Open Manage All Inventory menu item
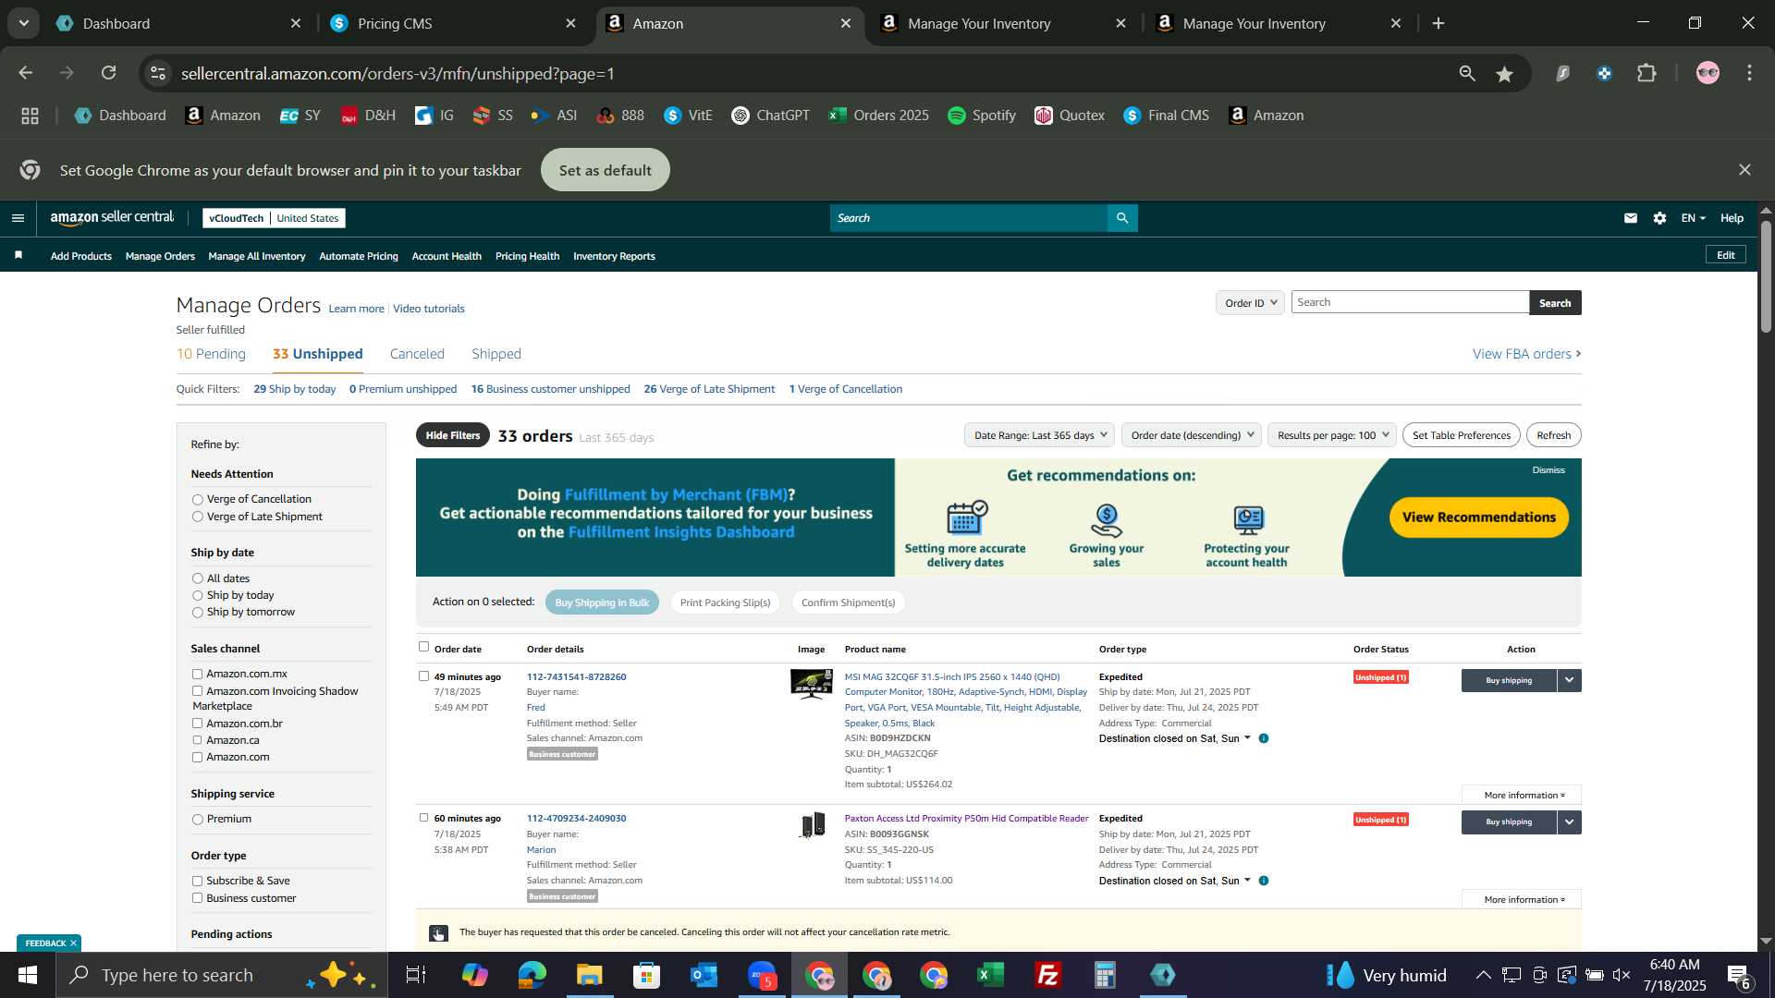The height and width of the screenshot is (998, 1775). pos(257,256)
